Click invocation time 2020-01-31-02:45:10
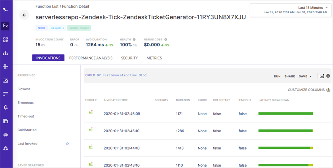Screen dimensions: 333x168 (121, 131)
